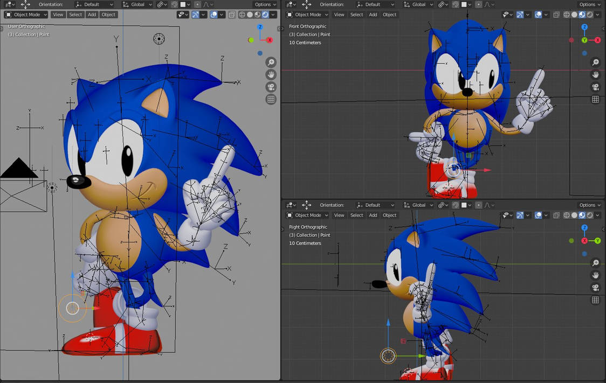Viewport: 606px width, 383px height.
Task: Toggle proportional editing in User Orthographic viewport
Action: [x=197, y=5]
